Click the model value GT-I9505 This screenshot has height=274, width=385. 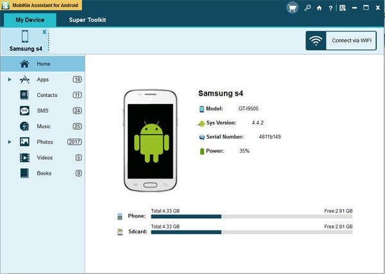pyautogui.click(x=248, y=108)
